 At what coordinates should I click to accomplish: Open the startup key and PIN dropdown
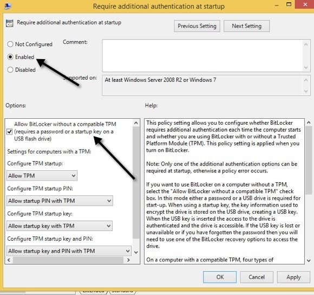[69, 251]
